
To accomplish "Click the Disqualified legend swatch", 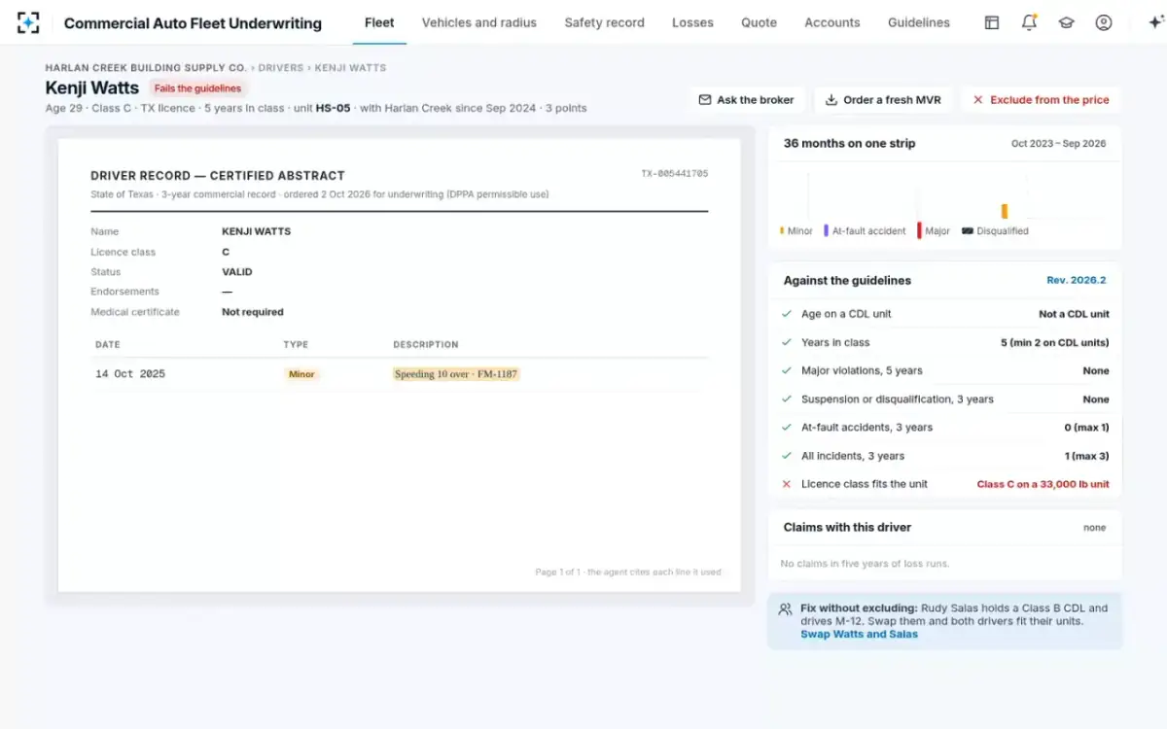I will pos(968,231).
